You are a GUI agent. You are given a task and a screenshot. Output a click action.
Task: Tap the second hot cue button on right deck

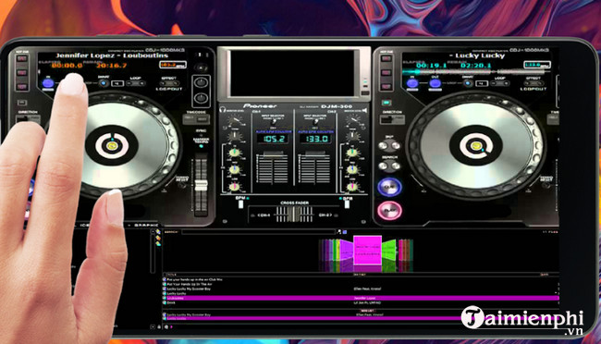386,72
